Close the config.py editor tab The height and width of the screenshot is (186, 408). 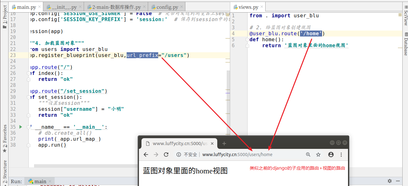click(181, 7)
